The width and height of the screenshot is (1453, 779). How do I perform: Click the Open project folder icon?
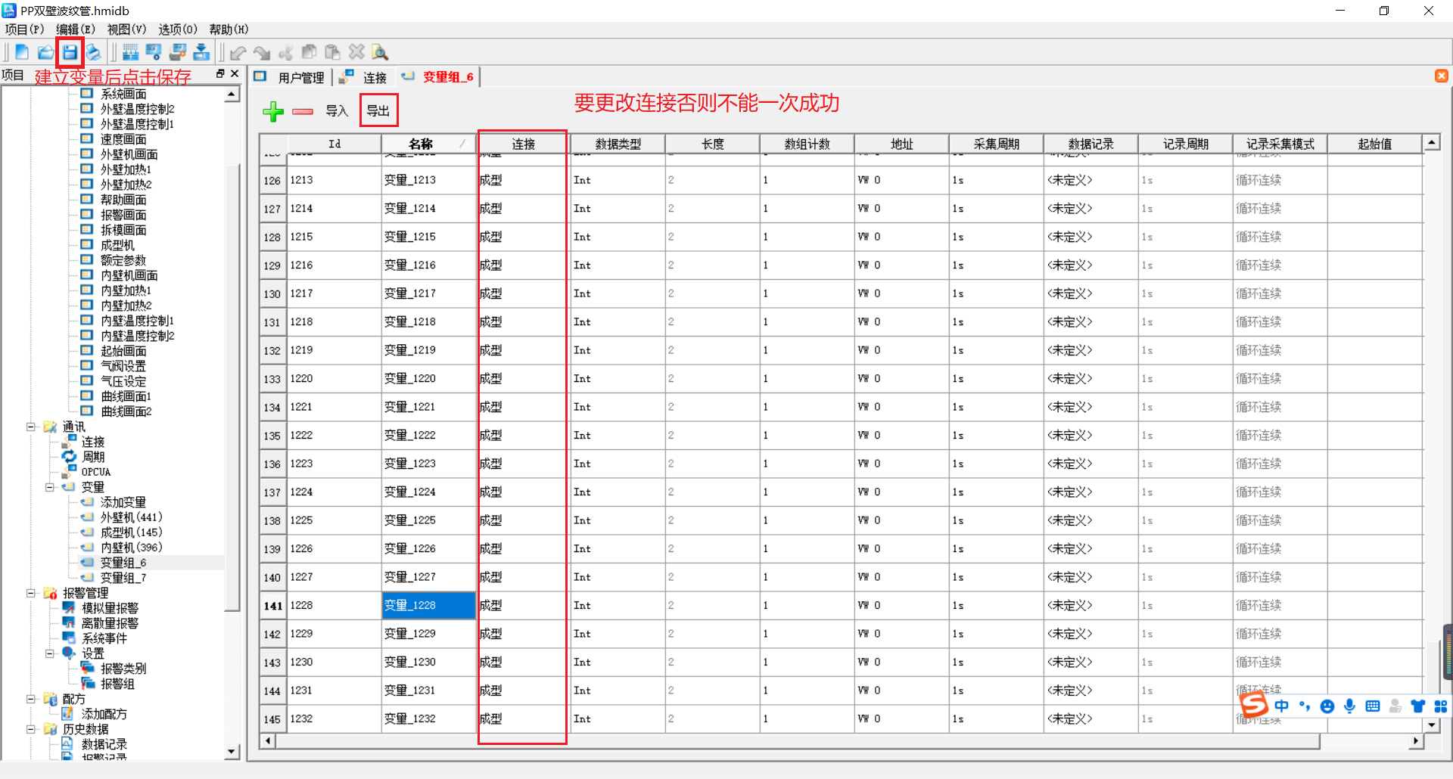point(45,52)
